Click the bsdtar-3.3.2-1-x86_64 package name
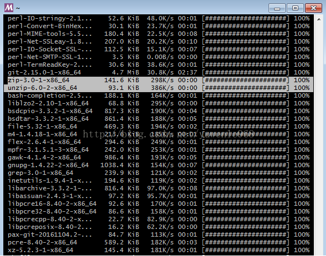The image size is (326, 256). [x=48, y=119]
